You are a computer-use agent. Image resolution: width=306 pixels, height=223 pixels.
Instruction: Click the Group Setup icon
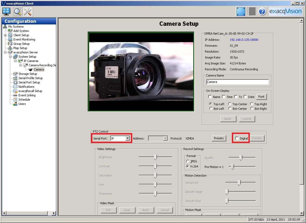pyautogui.click(x=10, y=44)
